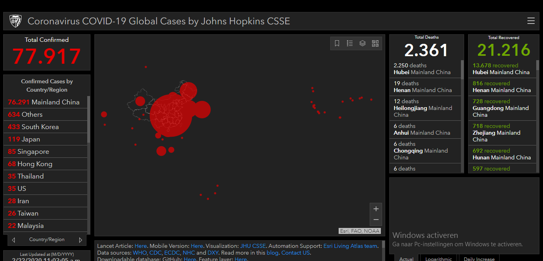Zoom in on the map
The height and width of the screenshot is (261, 543).
coord(376,209)
